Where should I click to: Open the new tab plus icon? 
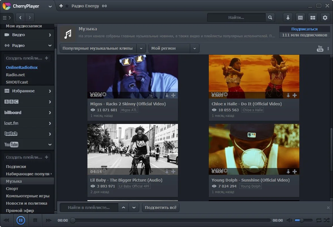61,6
